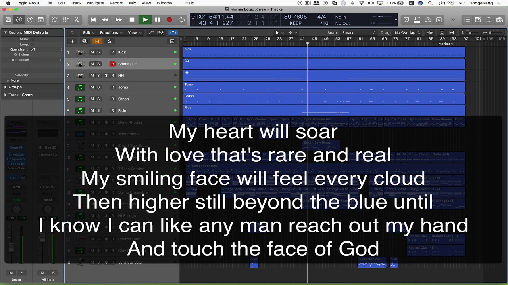
Task: Open the Drag No Overlap dropdown
Action: click(x=408, y=33)
